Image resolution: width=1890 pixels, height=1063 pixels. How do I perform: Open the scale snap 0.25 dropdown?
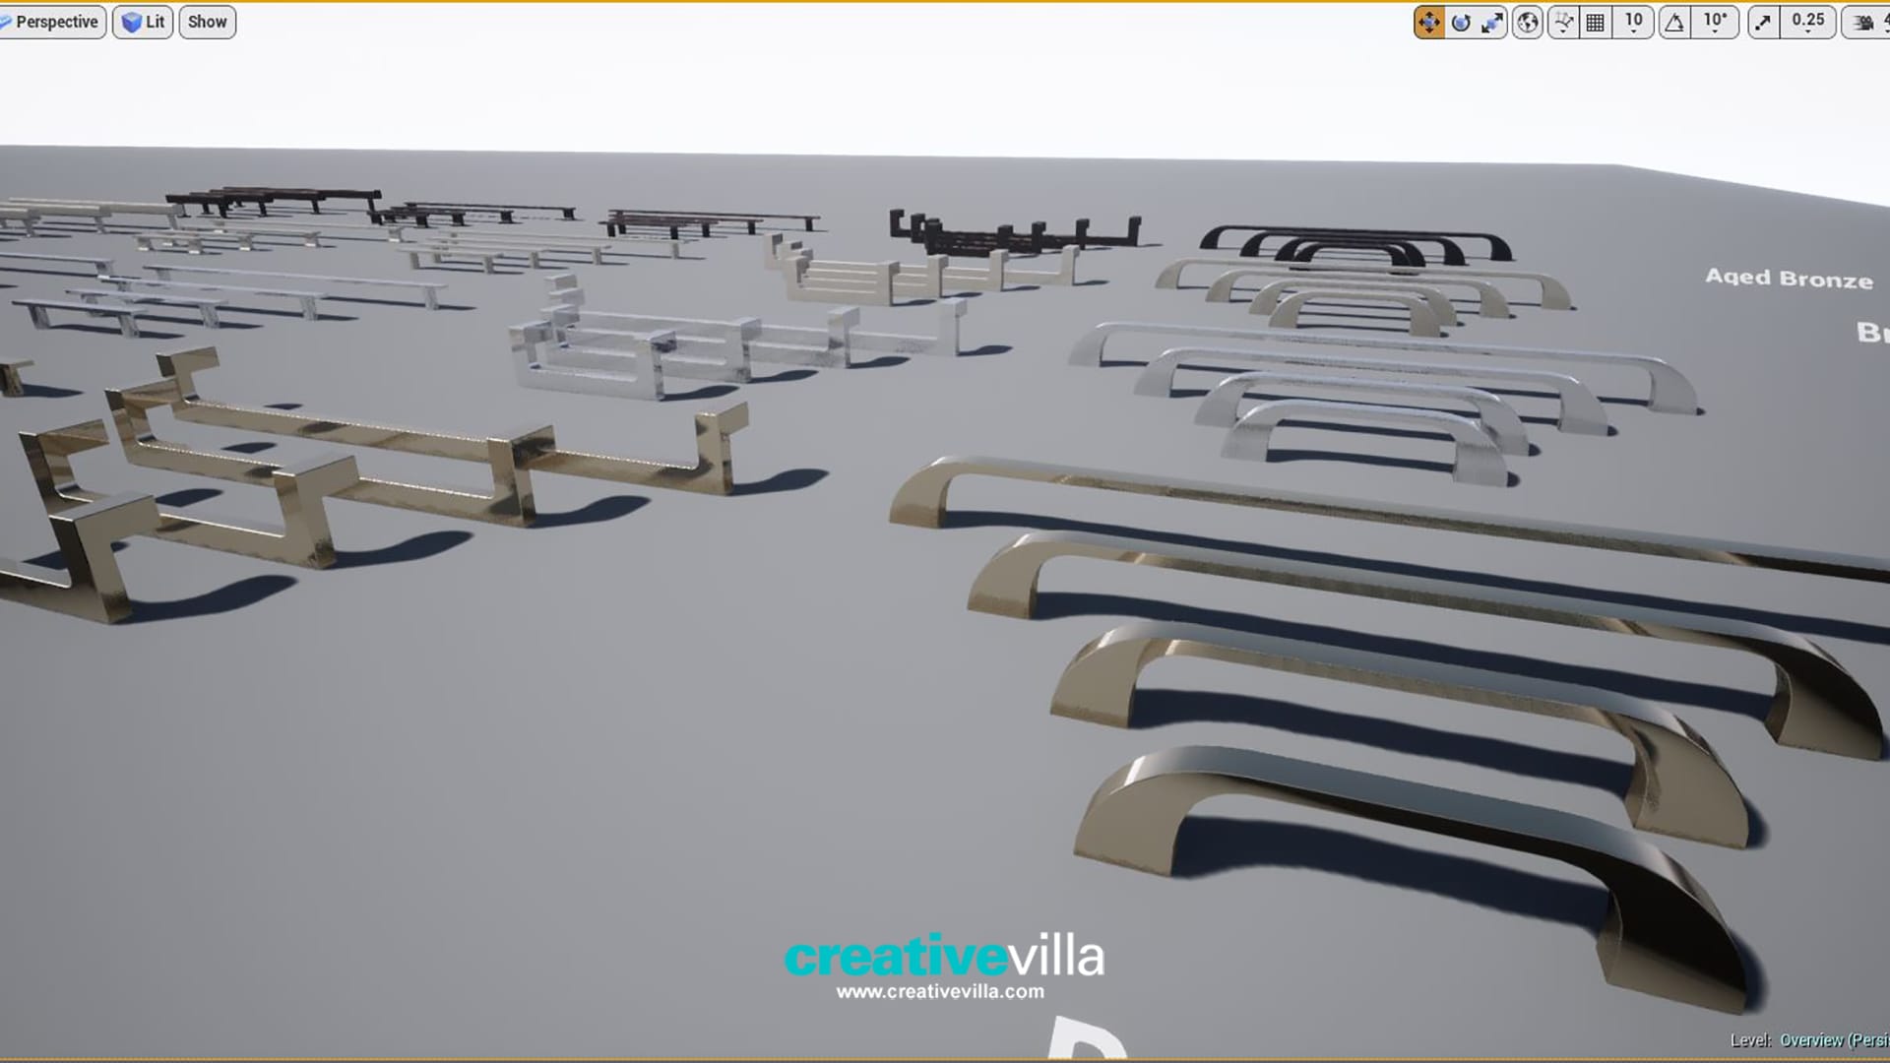coord(1808,22)
